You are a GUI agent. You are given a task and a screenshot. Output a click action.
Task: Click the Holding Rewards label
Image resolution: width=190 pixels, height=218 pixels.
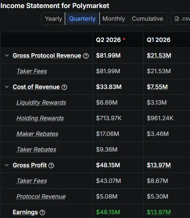40,118
